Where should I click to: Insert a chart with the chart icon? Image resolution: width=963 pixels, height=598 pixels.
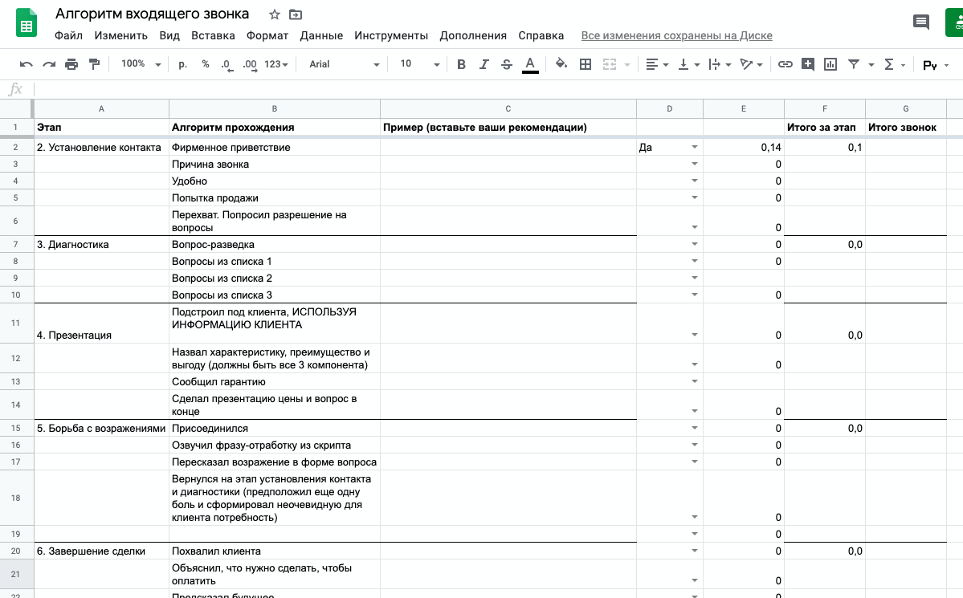coord(830,64)
